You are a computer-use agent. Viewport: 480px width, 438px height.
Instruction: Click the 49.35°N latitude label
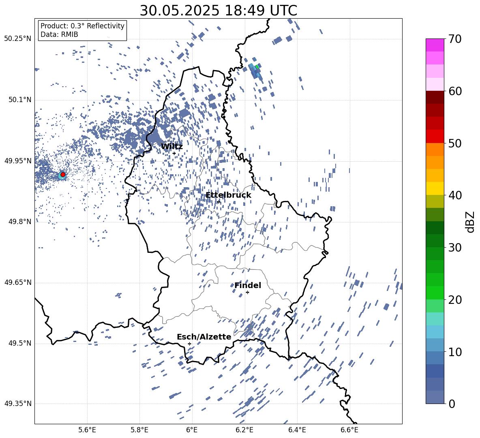18,404
